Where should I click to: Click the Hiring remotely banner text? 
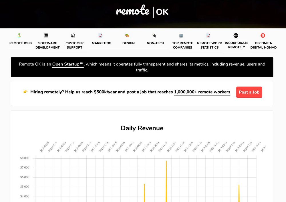pyautogui.click(x=130, y=92)
